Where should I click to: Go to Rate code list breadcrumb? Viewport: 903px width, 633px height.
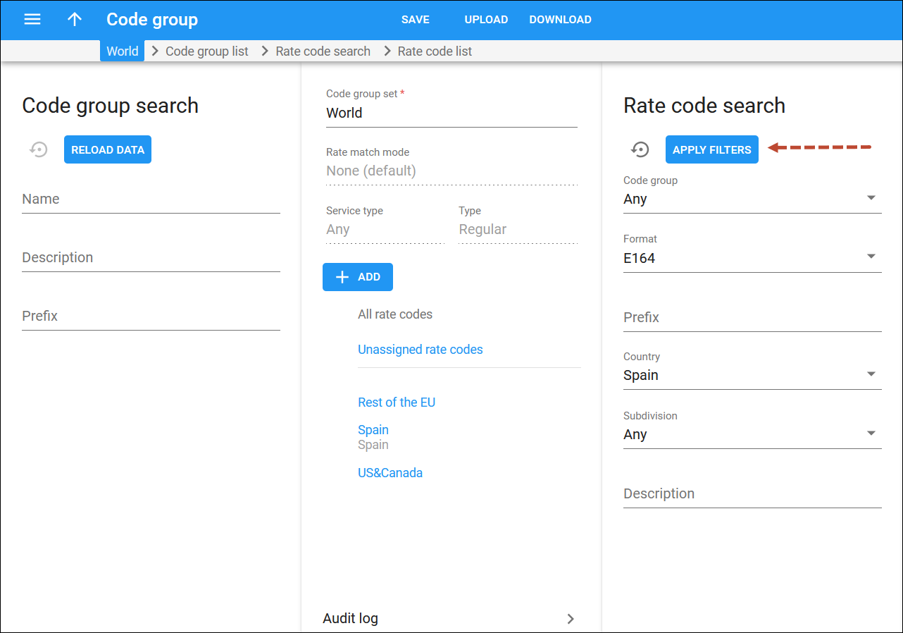[435, 51]
